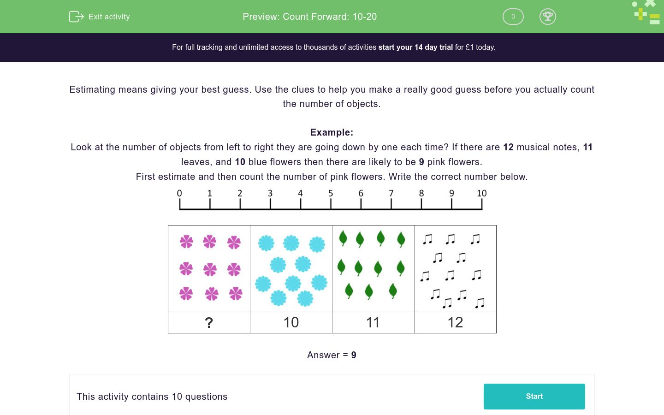Open the 'Preview: Count Forward: 10-20' header title
Viewport: 664px width, 415px height.
(x=309, y=17)
